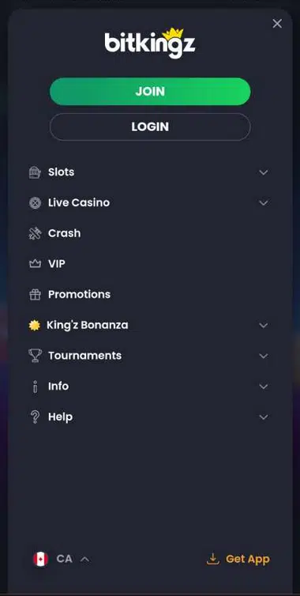Screen dimensions: 300x596
Task: Click the airplane Crash icon
Action: pyautogui.click(x=35, y=233)
